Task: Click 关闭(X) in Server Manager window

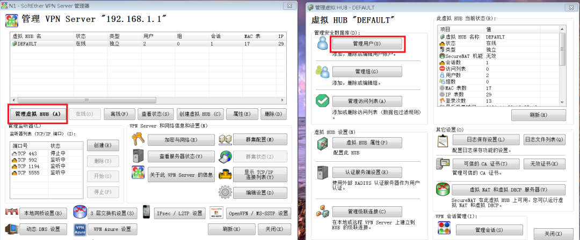Action: click(x=274, y=229)
